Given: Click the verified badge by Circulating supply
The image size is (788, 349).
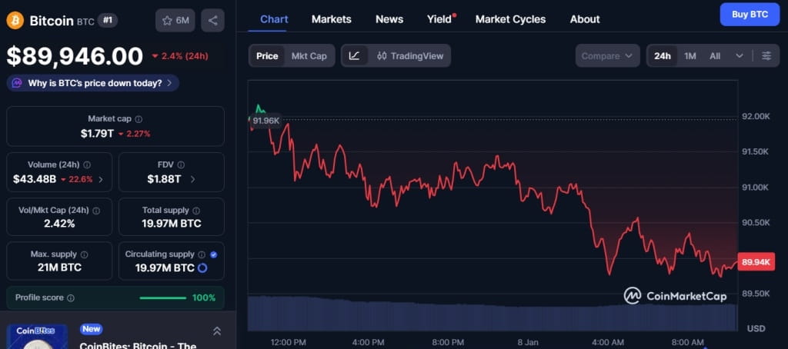Looking at the screenshot, I should (214, 254).
